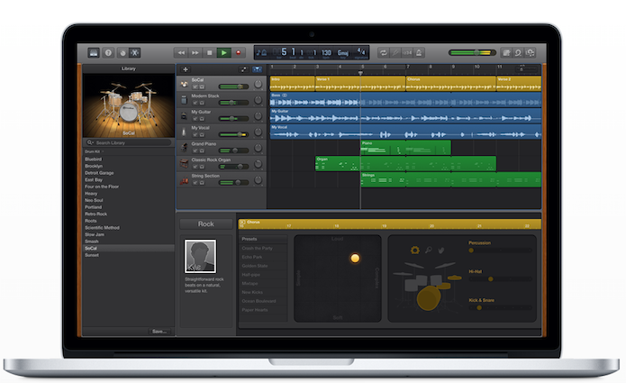The image size is (626, 383).
Task: Click the blue automation button above tracks
Action: [x=257, y=69]
